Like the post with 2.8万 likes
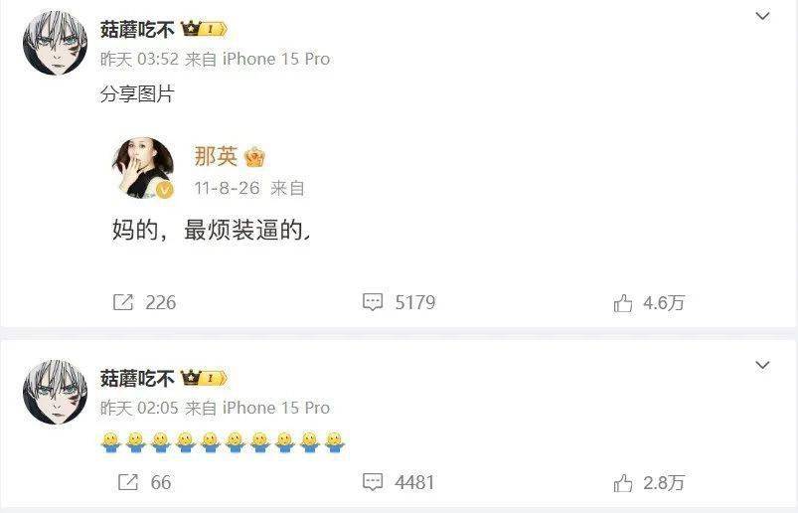 (x=622, y=482)
